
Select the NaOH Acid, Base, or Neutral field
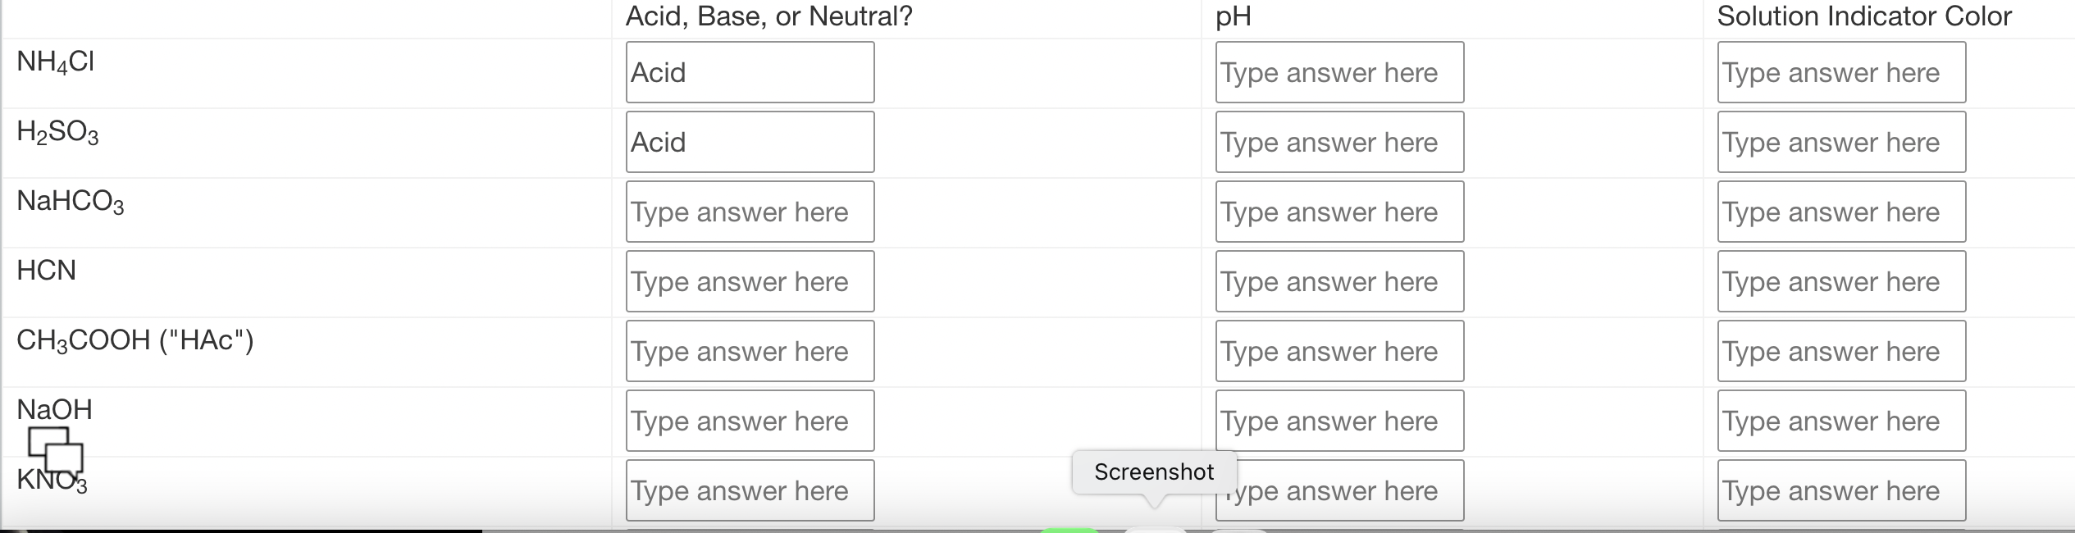tap(750, 421)
